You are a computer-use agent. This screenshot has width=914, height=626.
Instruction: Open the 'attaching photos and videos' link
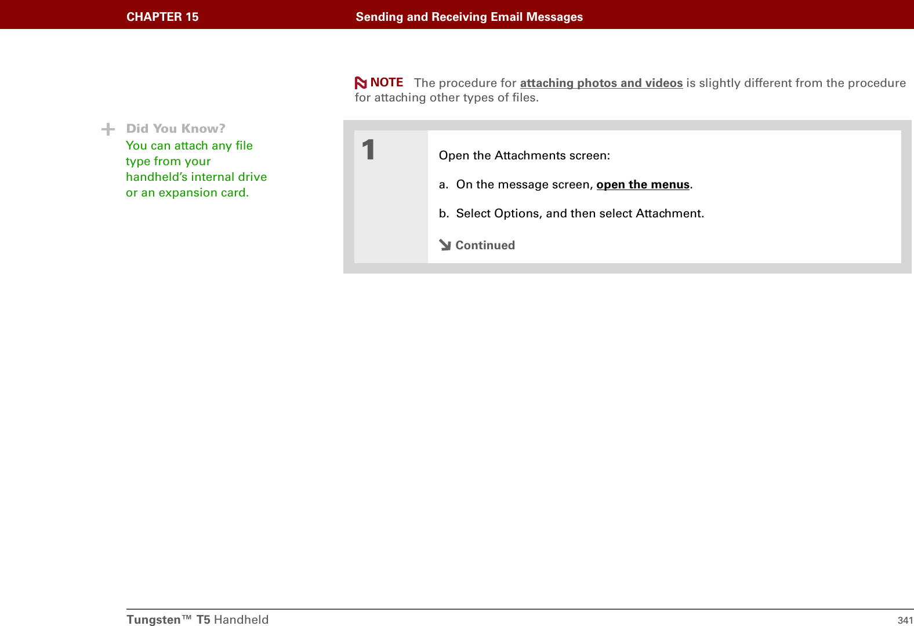(601, 83)
